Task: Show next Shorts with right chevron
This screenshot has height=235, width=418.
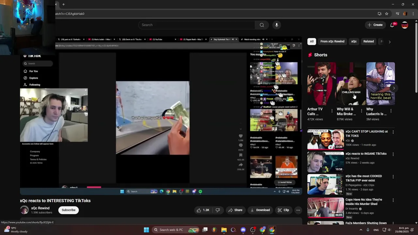Action: click(x=394, y=88)
